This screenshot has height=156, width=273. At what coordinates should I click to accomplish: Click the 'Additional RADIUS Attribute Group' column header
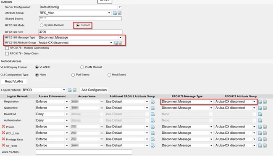pos(132,96)
